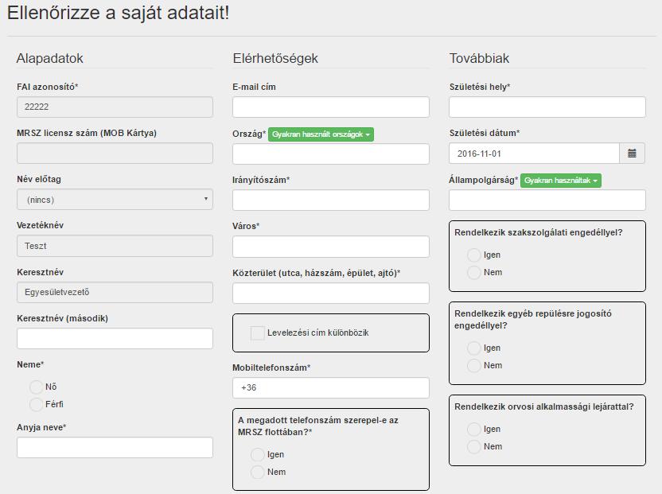Click the Ellenőrizze a saját adatait! title
The height and width of the screenshot is (494, 662).
(x=119, y=13)
